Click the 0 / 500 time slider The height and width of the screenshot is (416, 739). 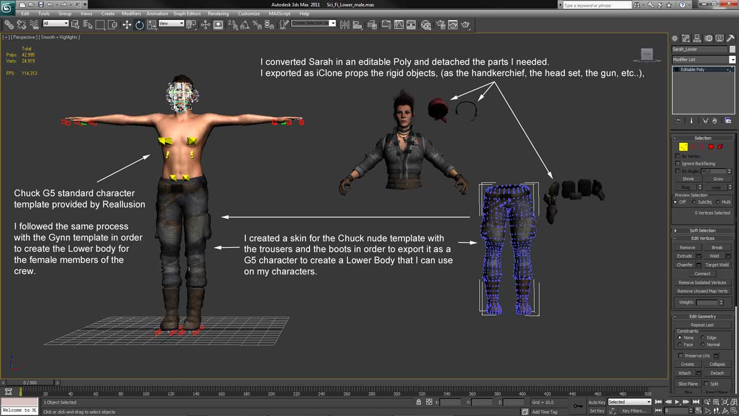[x=29, y=382]
